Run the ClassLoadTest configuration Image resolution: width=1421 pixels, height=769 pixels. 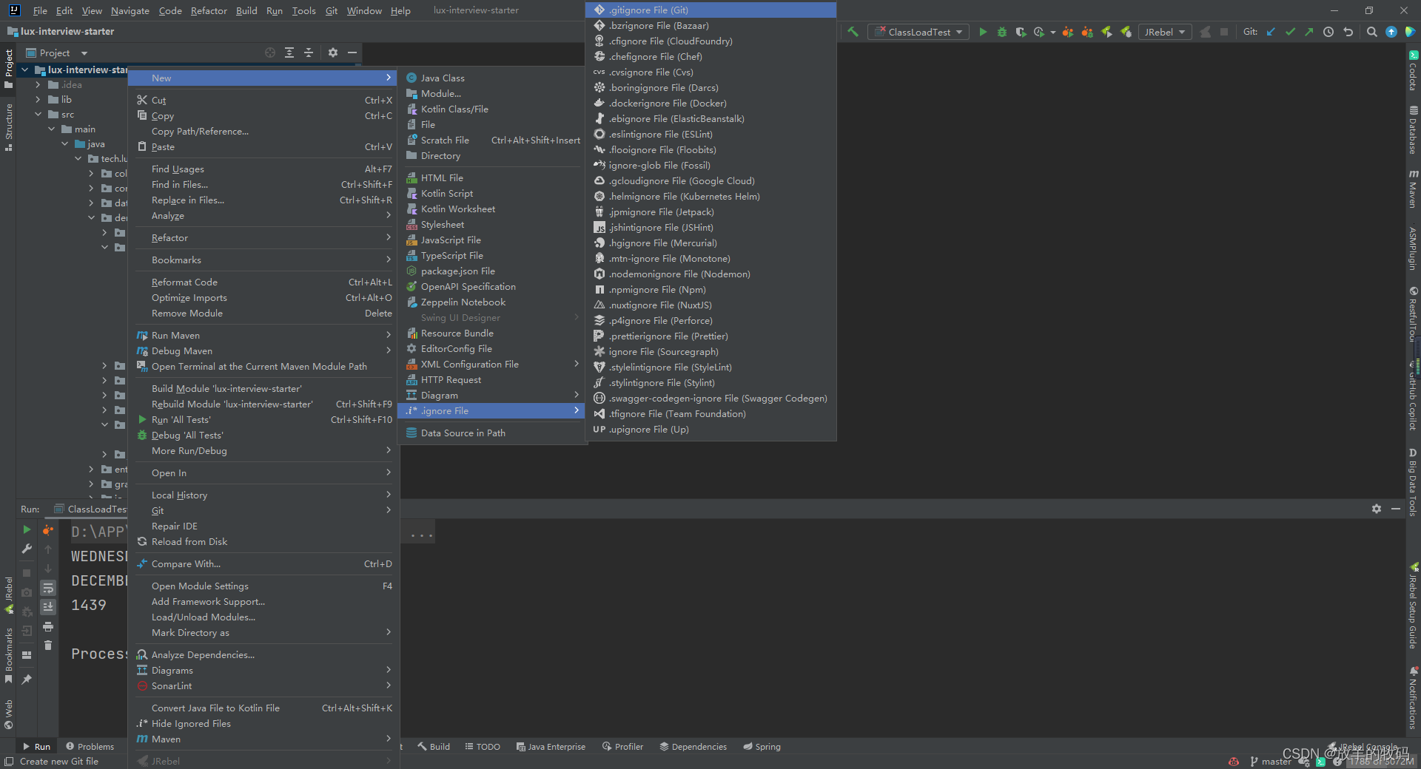click(984, 32)
